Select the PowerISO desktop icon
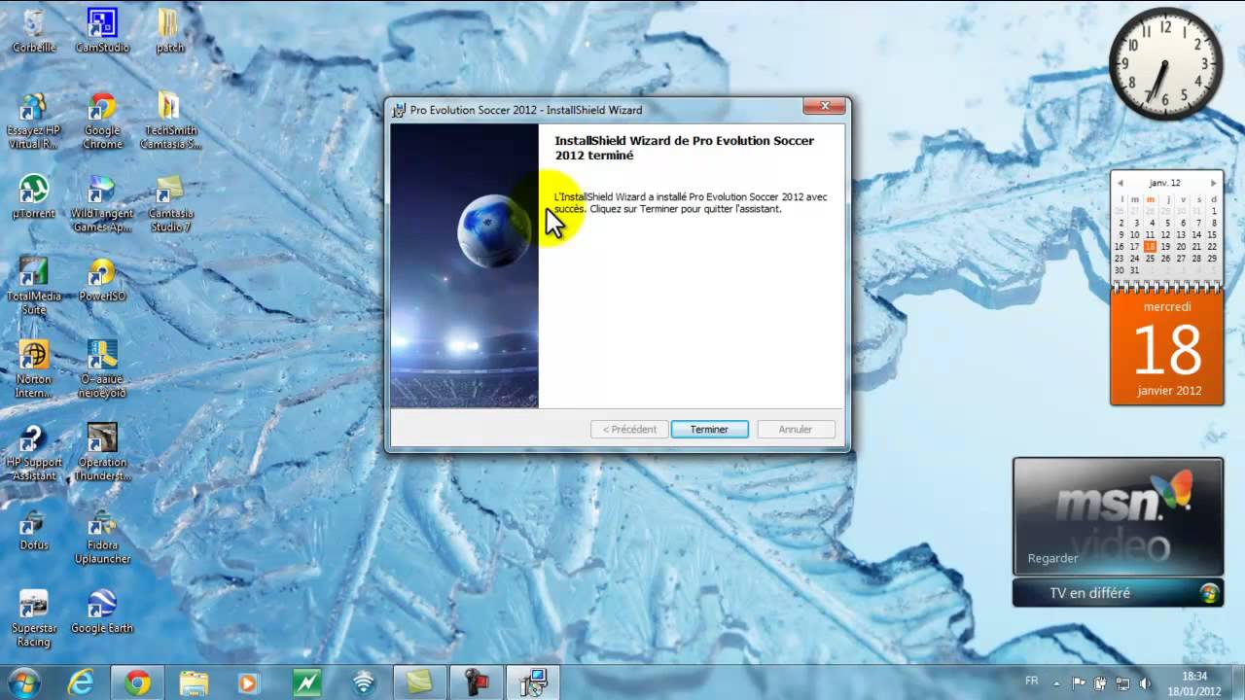The image size is (1245, 700). 102,280
